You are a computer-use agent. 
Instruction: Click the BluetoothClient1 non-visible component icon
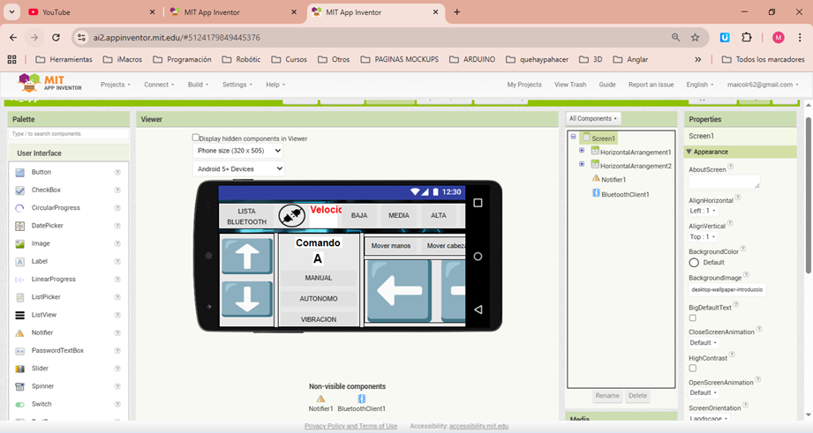click(361, 399)
